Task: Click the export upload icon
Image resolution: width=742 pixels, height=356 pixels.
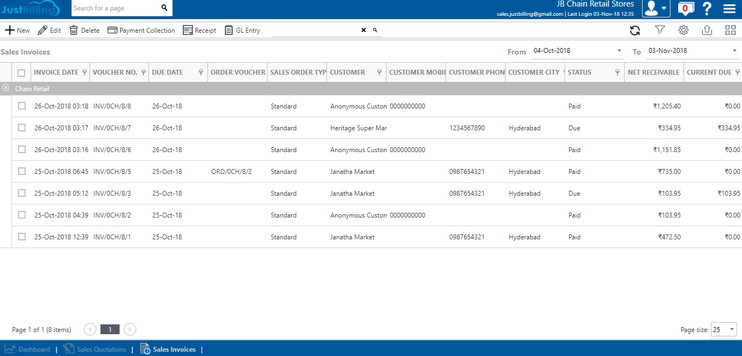Action: pos(707,31)
